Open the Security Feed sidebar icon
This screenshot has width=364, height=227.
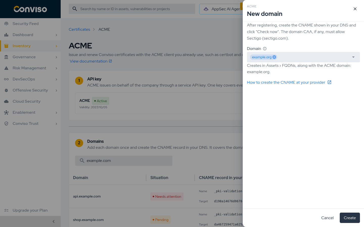[6, 24]
